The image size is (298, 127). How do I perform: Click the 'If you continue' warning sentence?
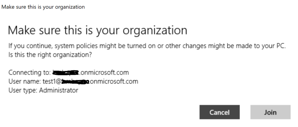[147, 47]
